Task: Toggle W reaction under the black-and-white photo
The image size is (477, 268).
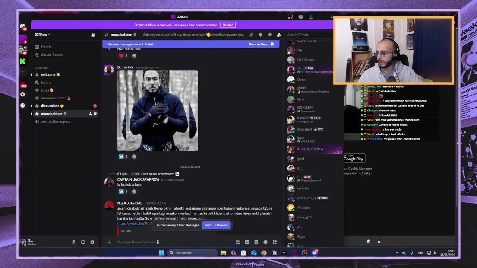Action: 123,157
